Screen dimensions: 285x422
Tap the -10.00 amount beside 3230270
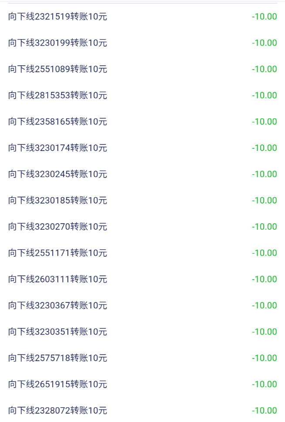(x=264, y=227)
